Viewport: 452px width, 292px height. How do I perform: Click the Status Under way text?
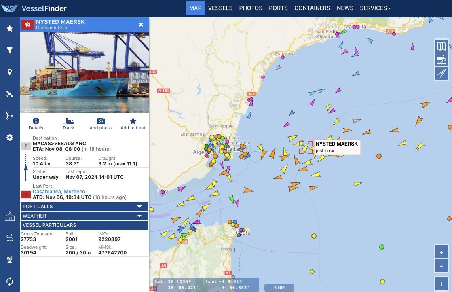[46, 177]
